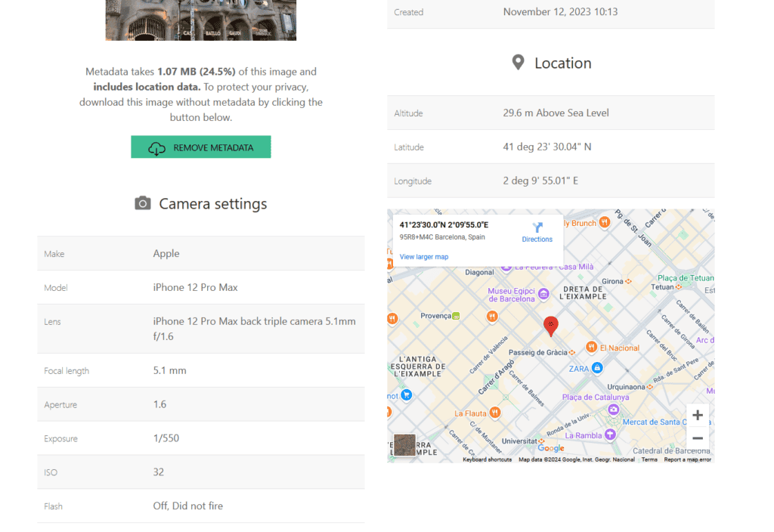
Task: Click the Remove Metadata button
Action: [x=200, y=147]
